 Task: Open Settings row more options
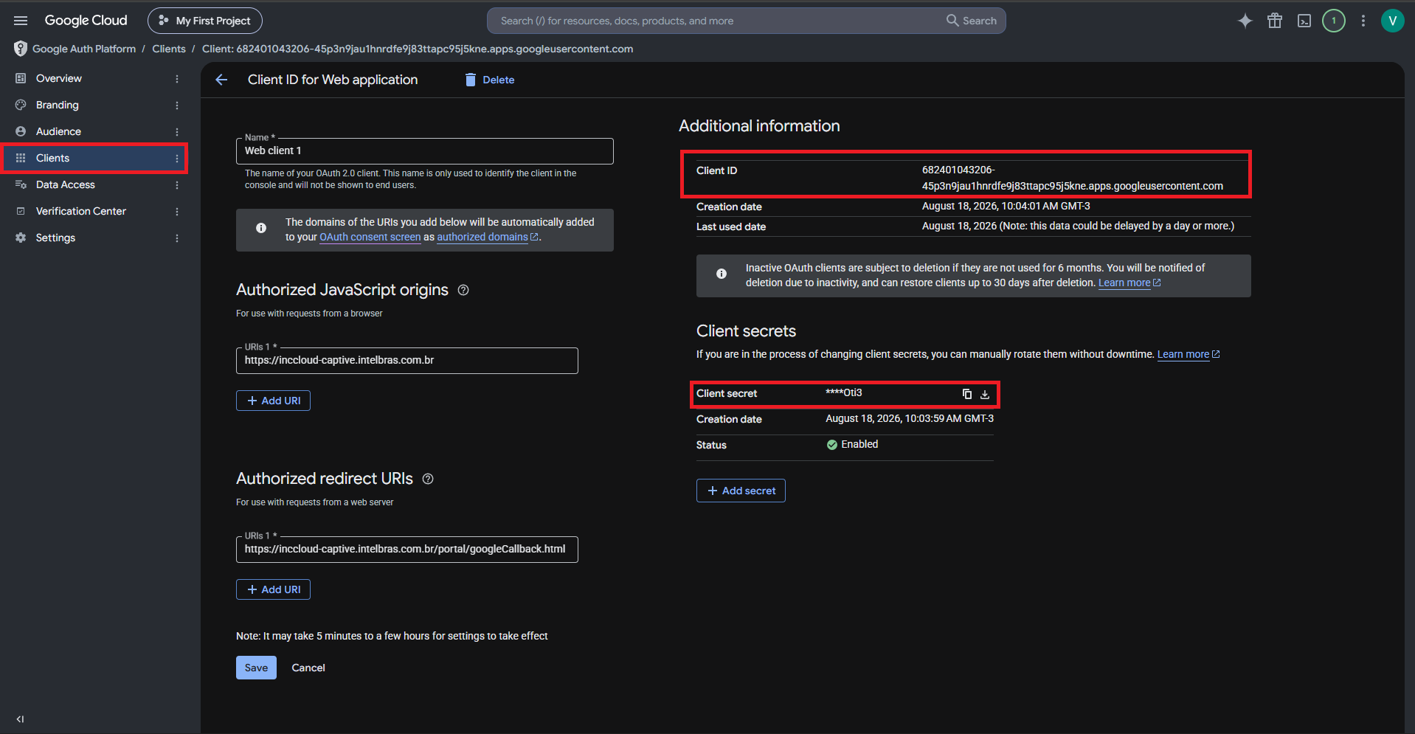click(x=177, y=238)
